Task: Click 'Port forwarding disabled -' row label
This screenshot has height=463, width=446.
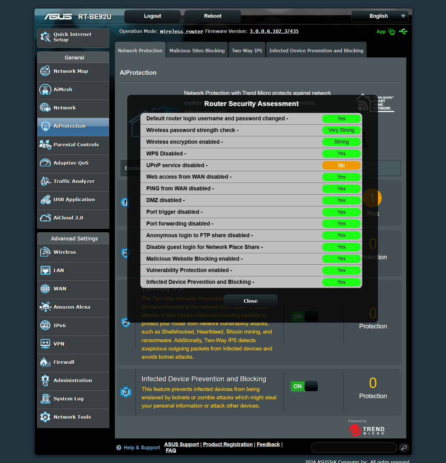Action: pyautogui.click(x=180, y=224)
